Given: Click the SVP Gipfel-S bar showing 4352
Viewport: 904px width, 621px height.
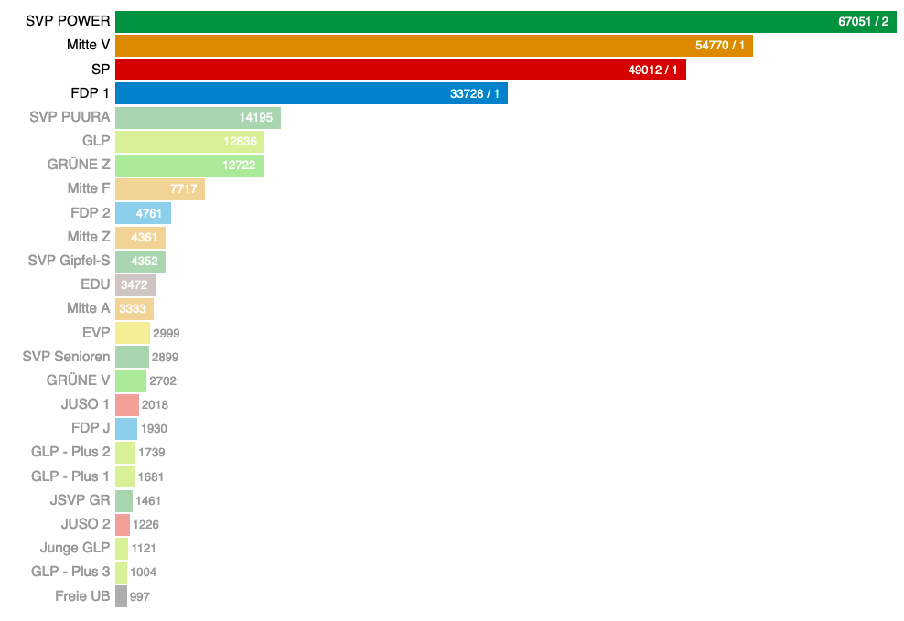Looking at the screenshot, I should (140, 261).
